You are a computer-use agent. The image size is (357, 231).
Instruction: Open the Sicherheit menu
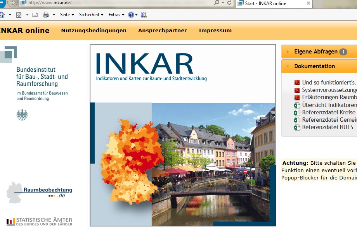[91, 15]
